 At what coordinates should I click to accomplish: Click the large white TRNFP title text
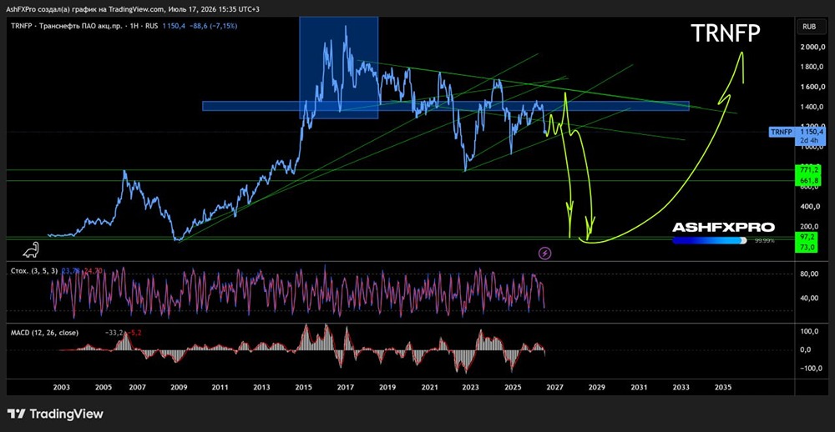726,33
